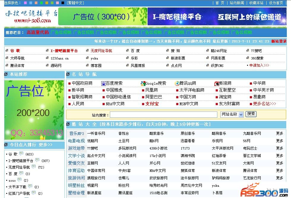Screen dimensions: 291x198
Task: Click 收藏本站 in top navigation
Action: tap(256, 3)
